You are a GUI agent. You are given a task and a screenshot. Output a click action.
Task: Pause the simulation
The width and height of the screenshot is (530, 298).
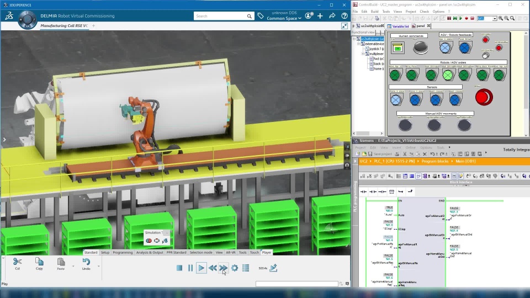[x=190, y=268]
